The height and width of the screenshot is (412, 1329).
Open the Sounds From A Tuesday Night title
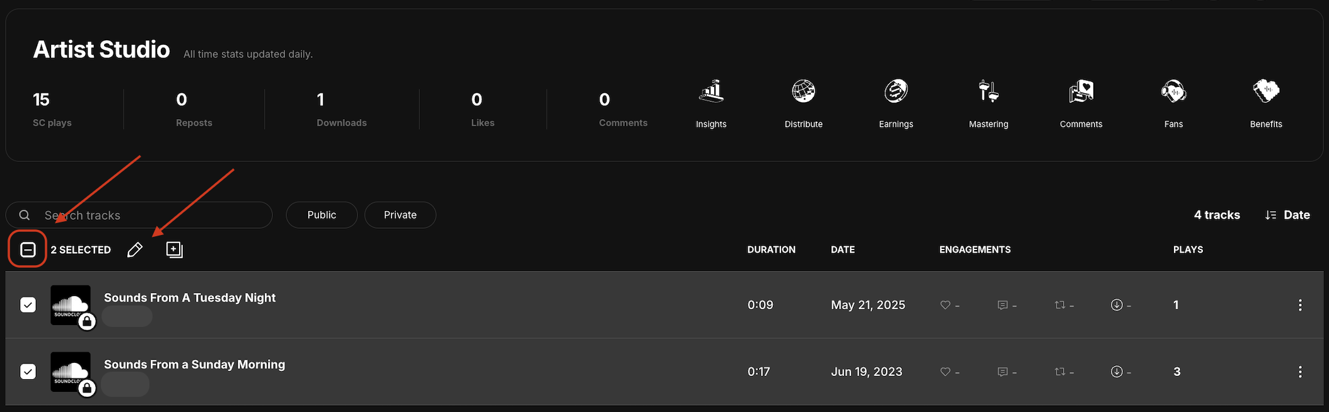pos(190,298)
